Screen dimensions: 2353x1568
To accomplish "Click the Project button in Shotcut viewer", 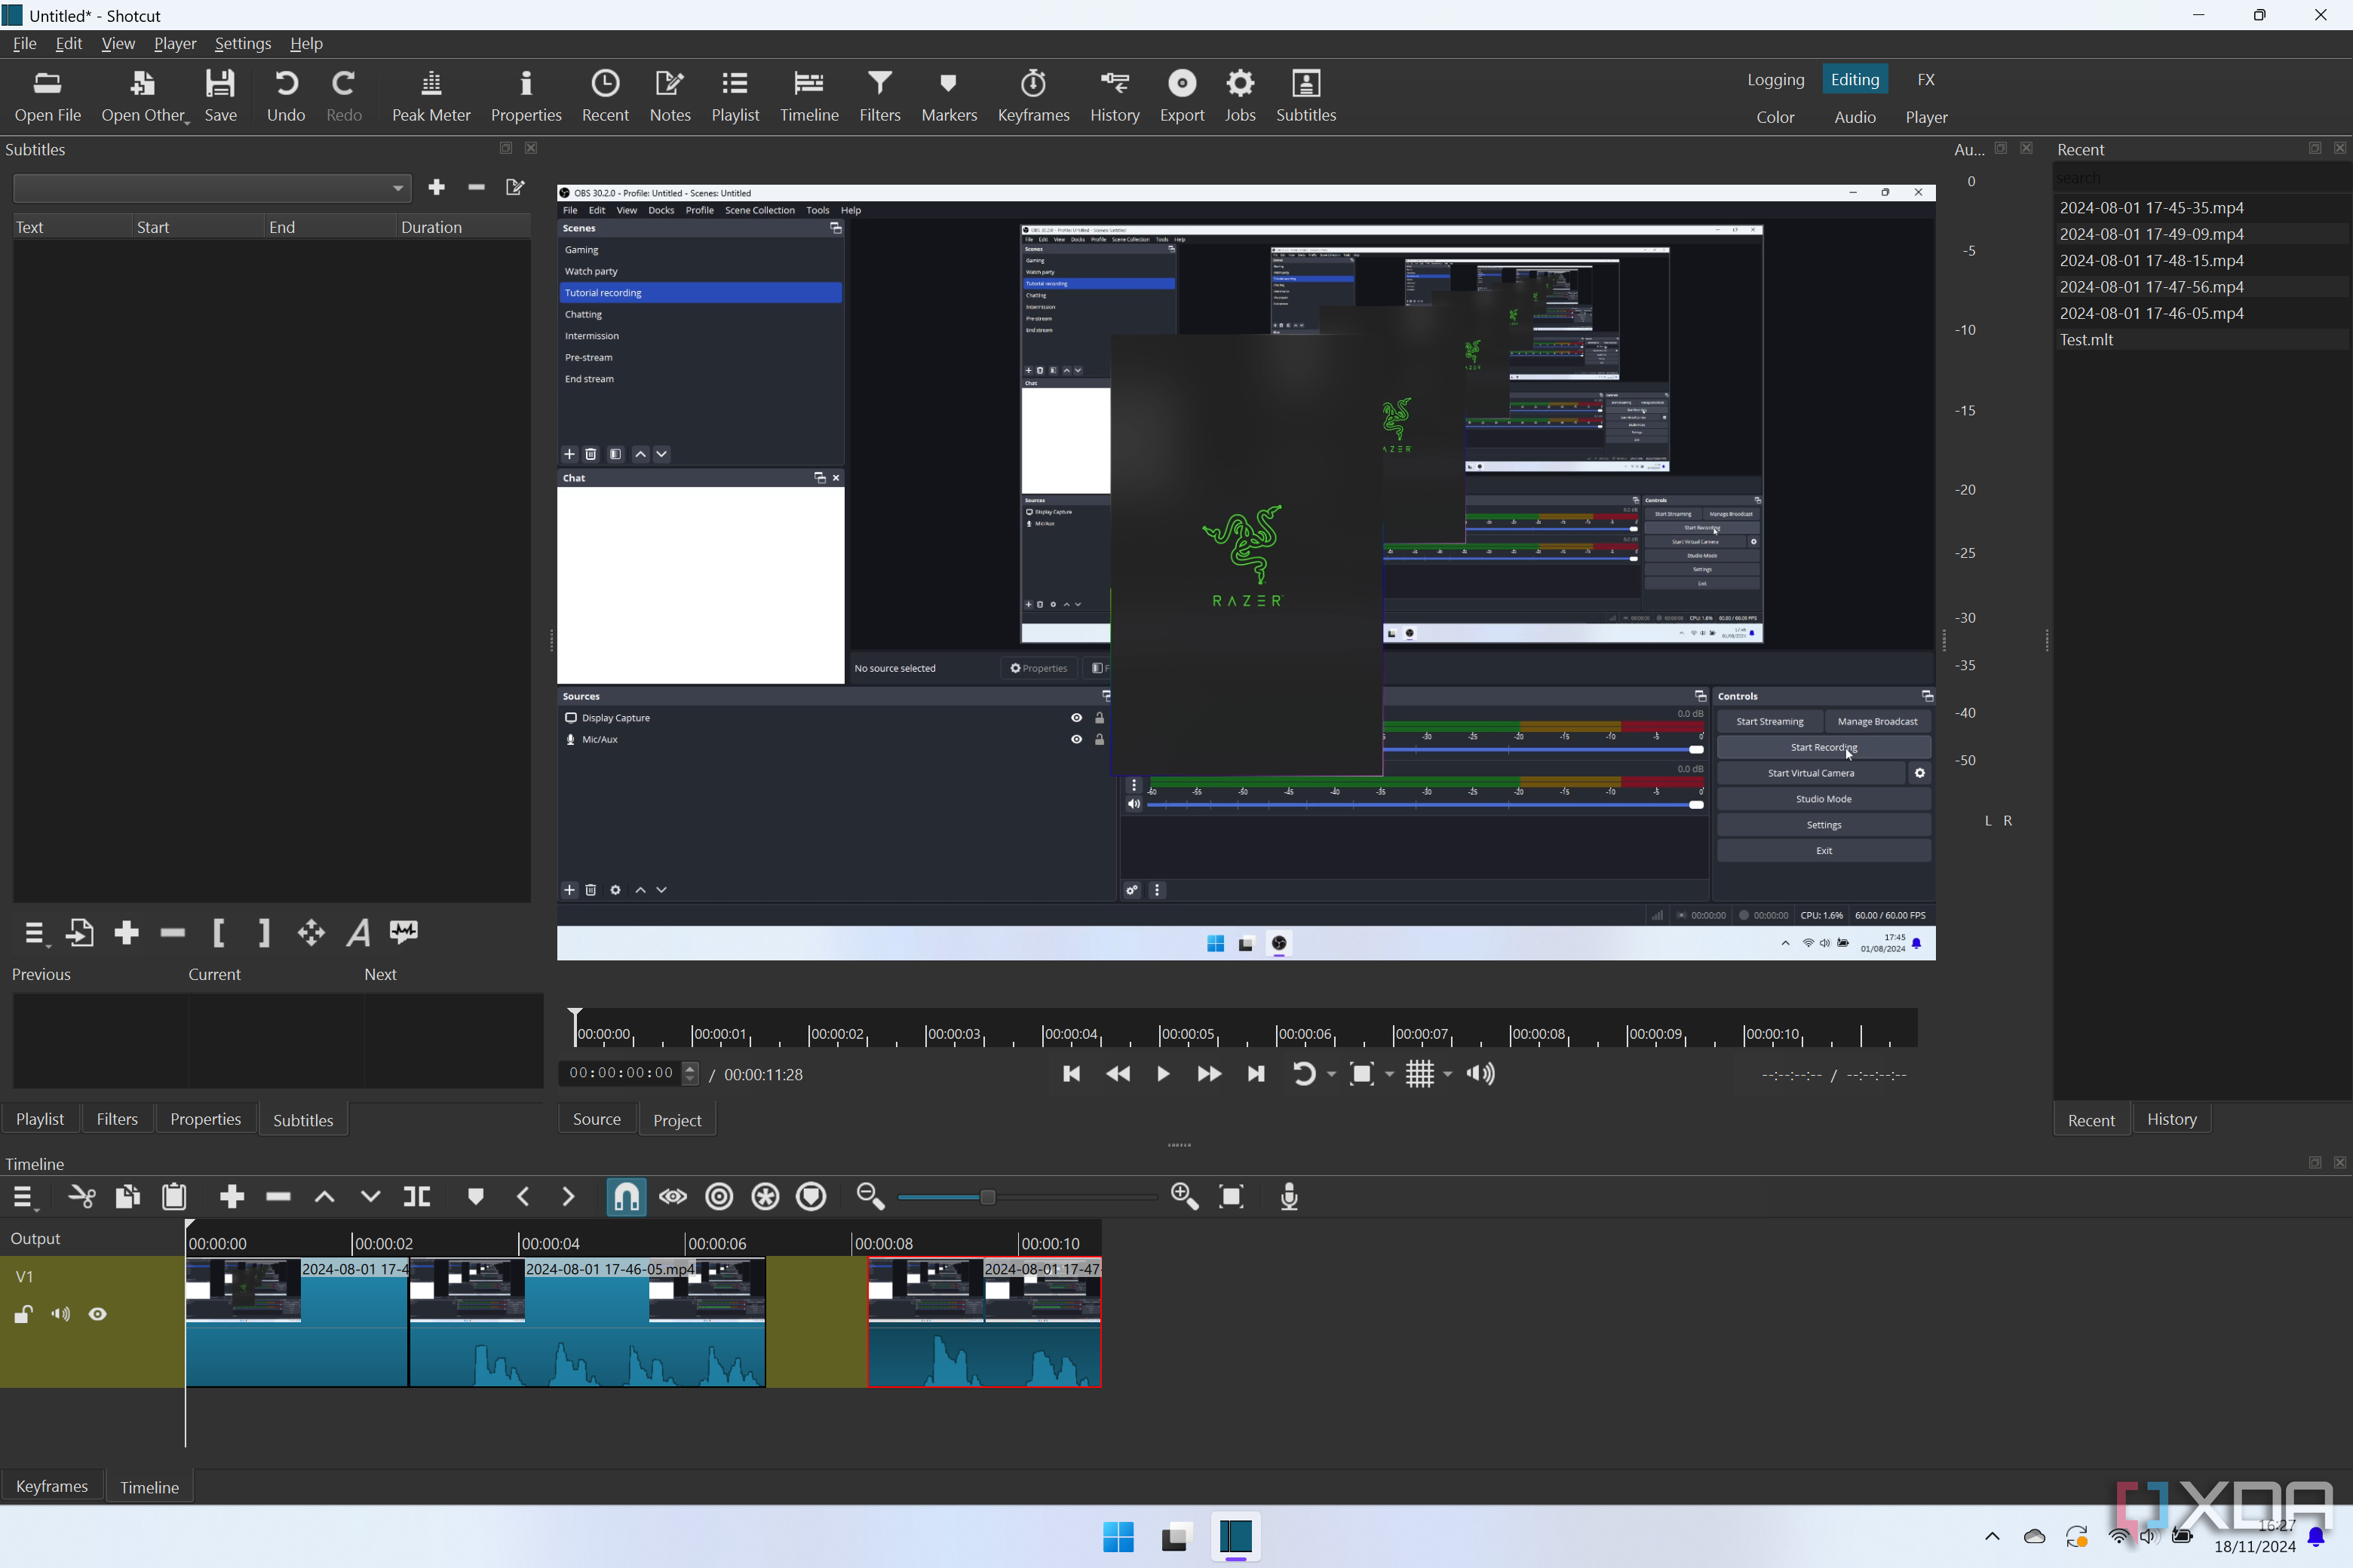I will 676,1118.
